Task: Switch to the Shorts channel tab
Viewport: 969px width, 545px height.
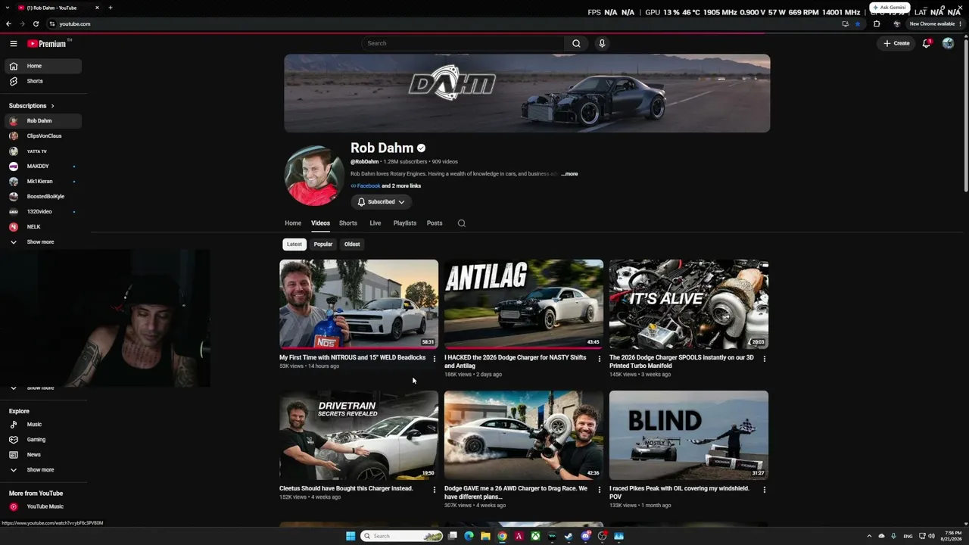Action: pos(348,223)
